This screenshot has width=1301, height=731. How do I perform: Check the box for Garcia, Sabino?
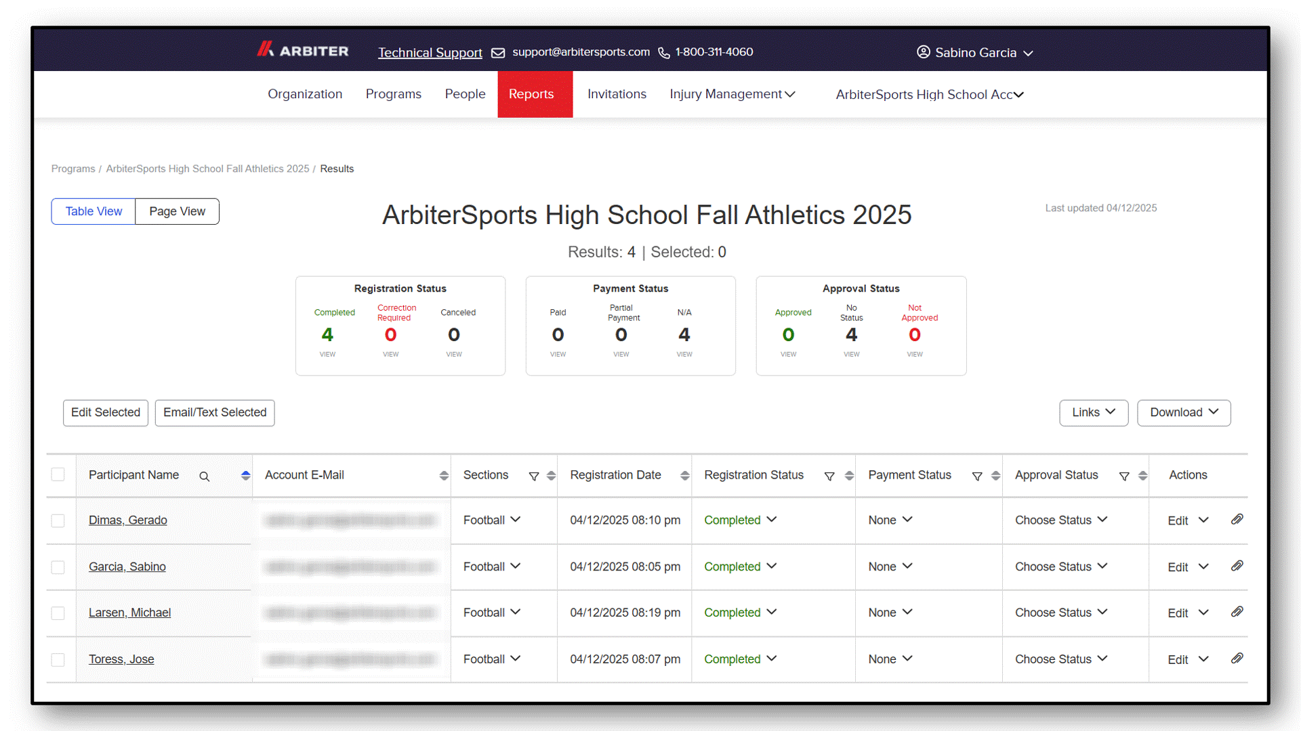click(x=58, y=567)
